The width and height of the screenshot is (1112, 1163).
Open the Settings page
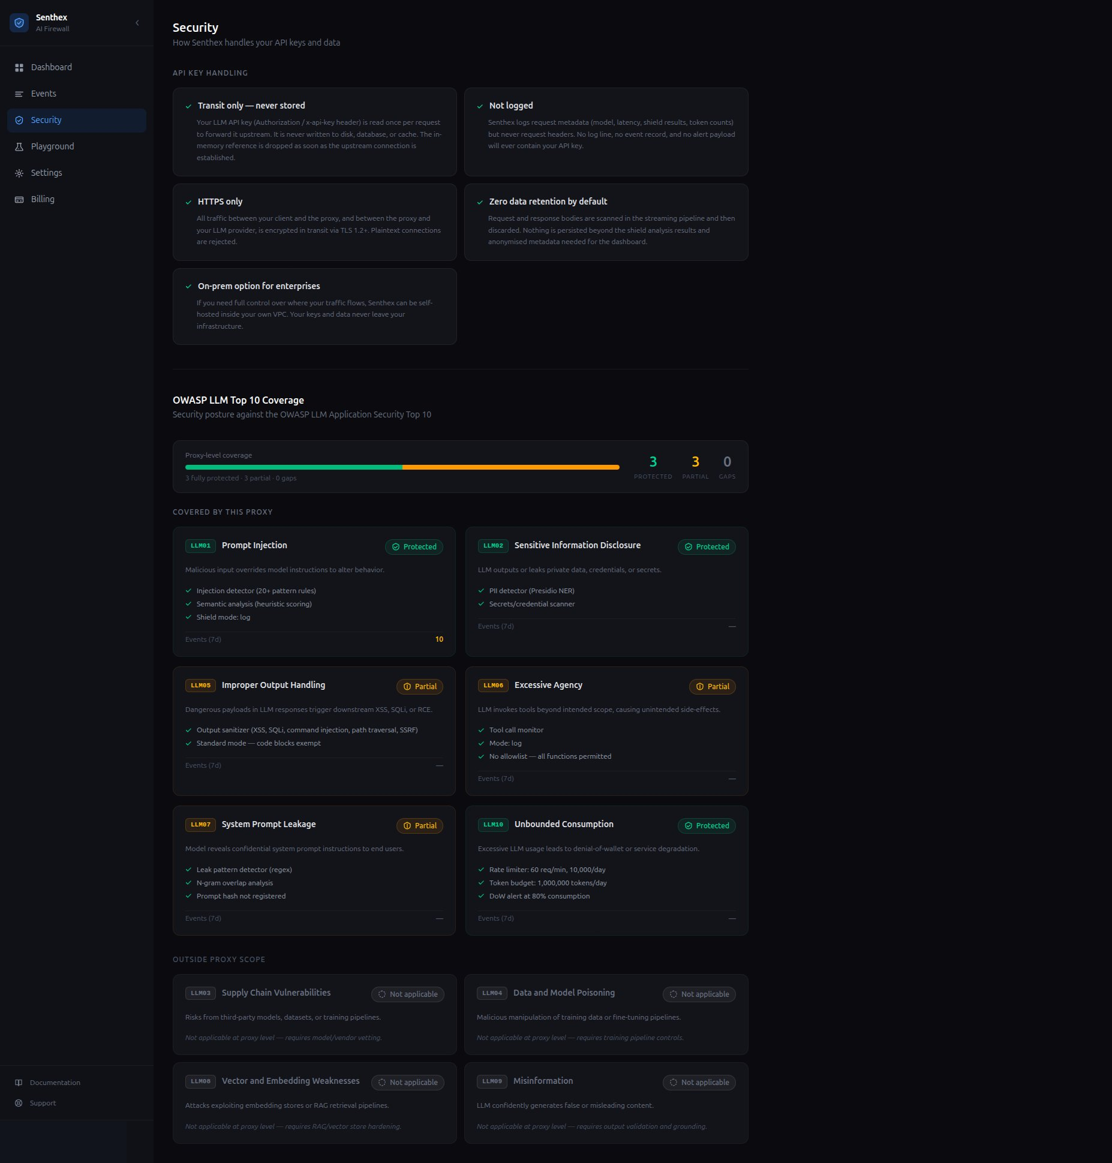pyautogui.click(x=77, y=173)
